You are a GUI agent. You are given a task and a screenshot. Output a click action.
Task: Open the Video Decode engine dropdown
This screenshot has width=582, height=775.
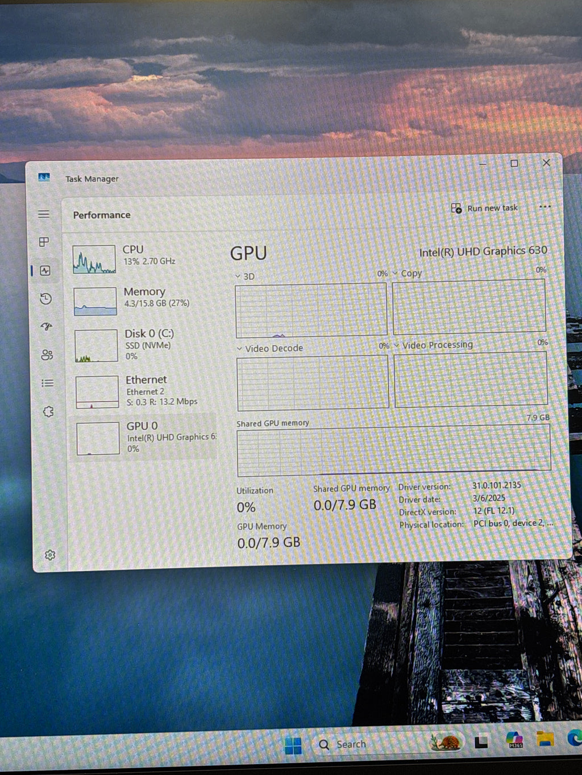(x=239, y=348)
